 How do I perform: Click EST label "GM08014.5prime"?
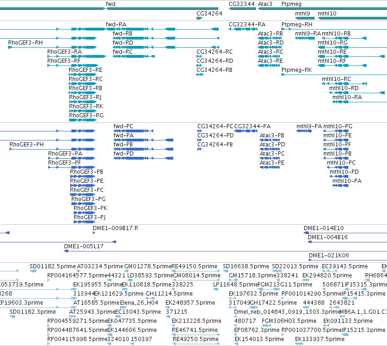click(x=197, y=276)
